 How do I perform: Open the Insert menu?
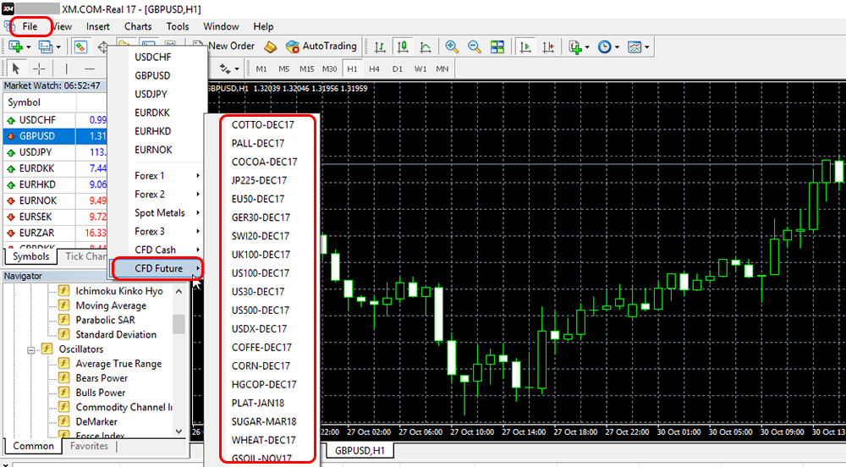pyautogui.click(x=97, y=26)
